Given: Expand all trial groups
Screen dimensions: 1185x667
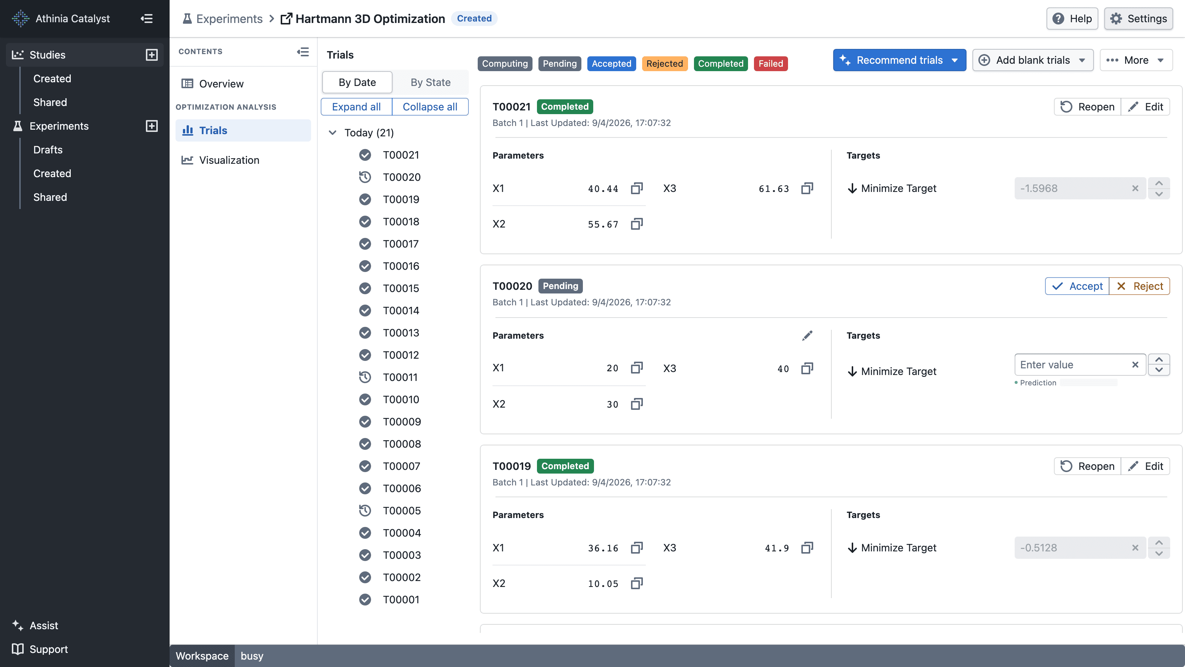Looking at the screenshot, I should 357,107.
